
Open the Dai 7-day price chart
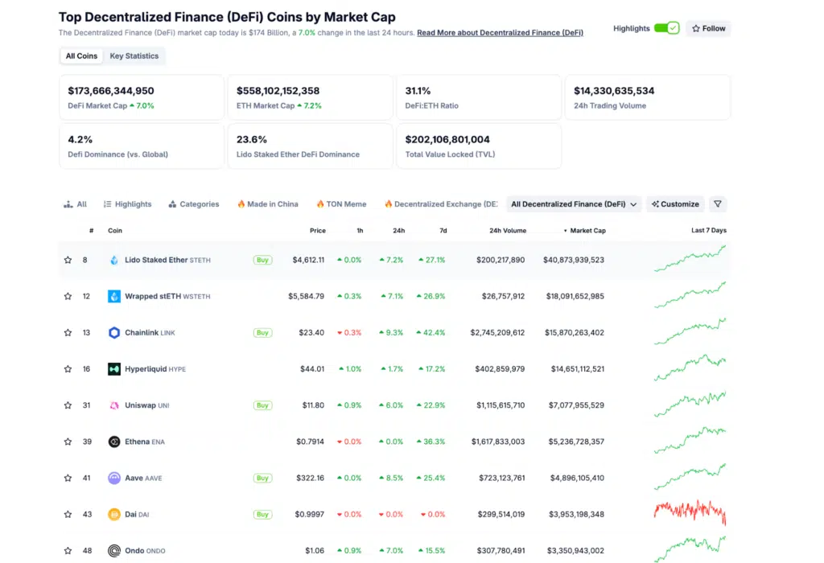pyautogui.click(x=690, y=514)
